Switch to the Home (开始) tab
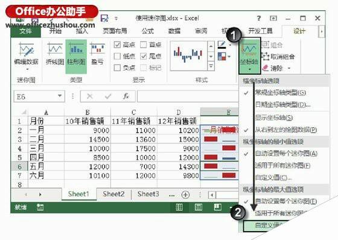This screenshot has height=240, width=338. 55,31
